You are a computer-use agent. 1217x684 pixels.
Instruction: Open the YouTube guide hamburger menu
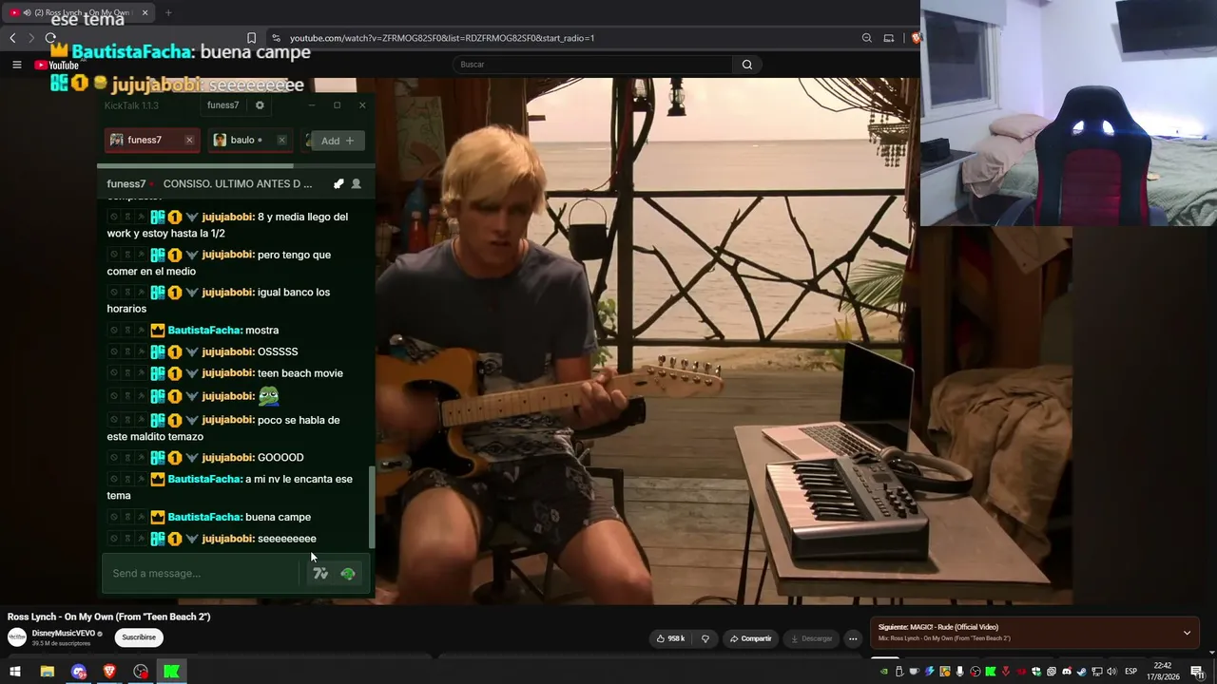click(x=16, y=65)
